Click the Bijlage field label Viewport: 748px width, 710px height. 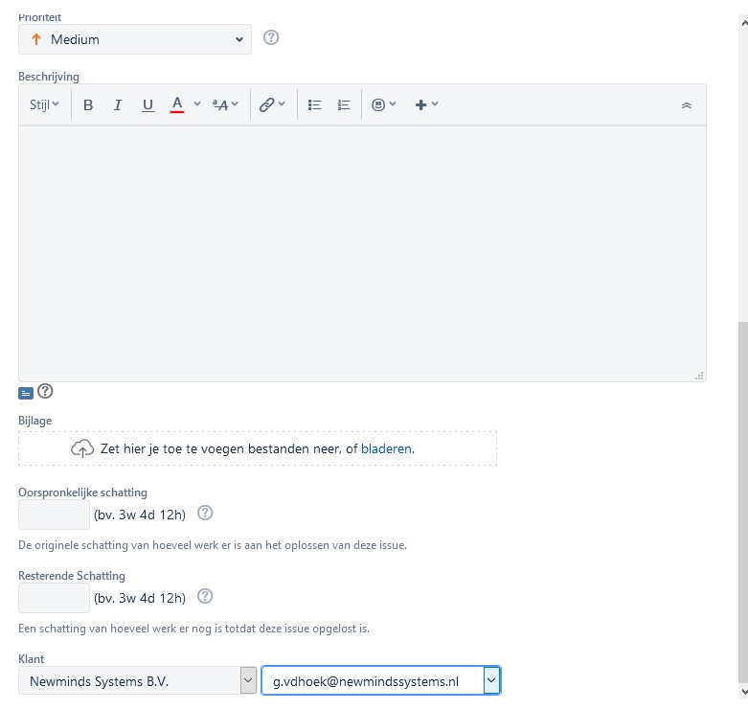click(34, 421)
